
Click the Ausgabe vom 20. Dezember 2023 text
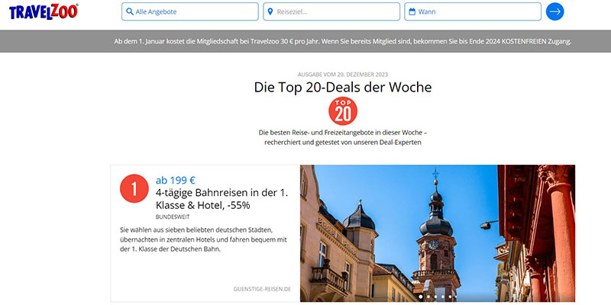click(343, 74)
